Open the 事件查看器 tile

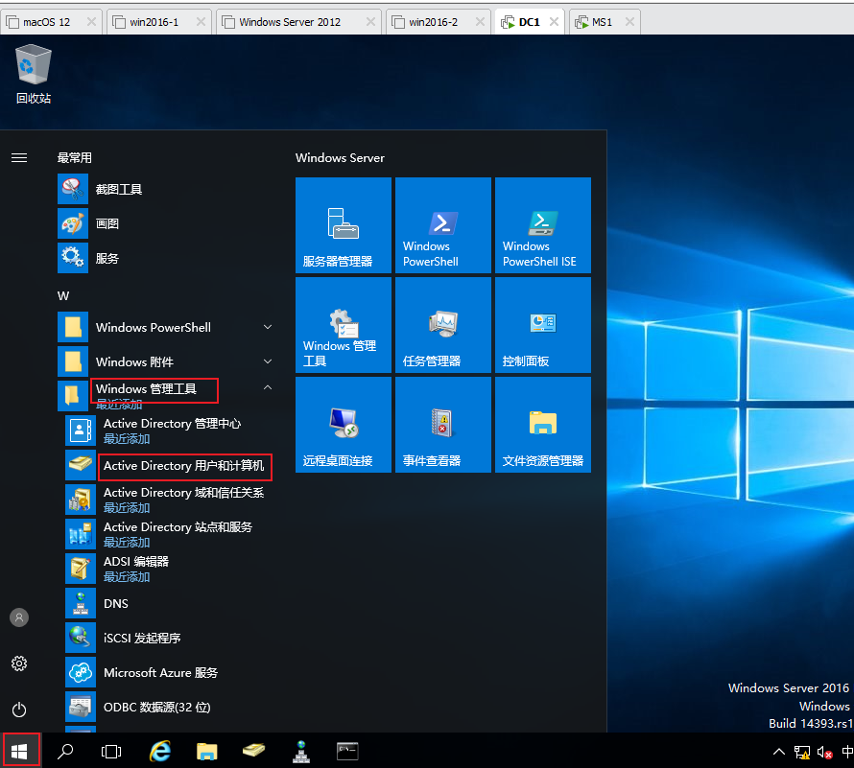click(x=442, y=425)
